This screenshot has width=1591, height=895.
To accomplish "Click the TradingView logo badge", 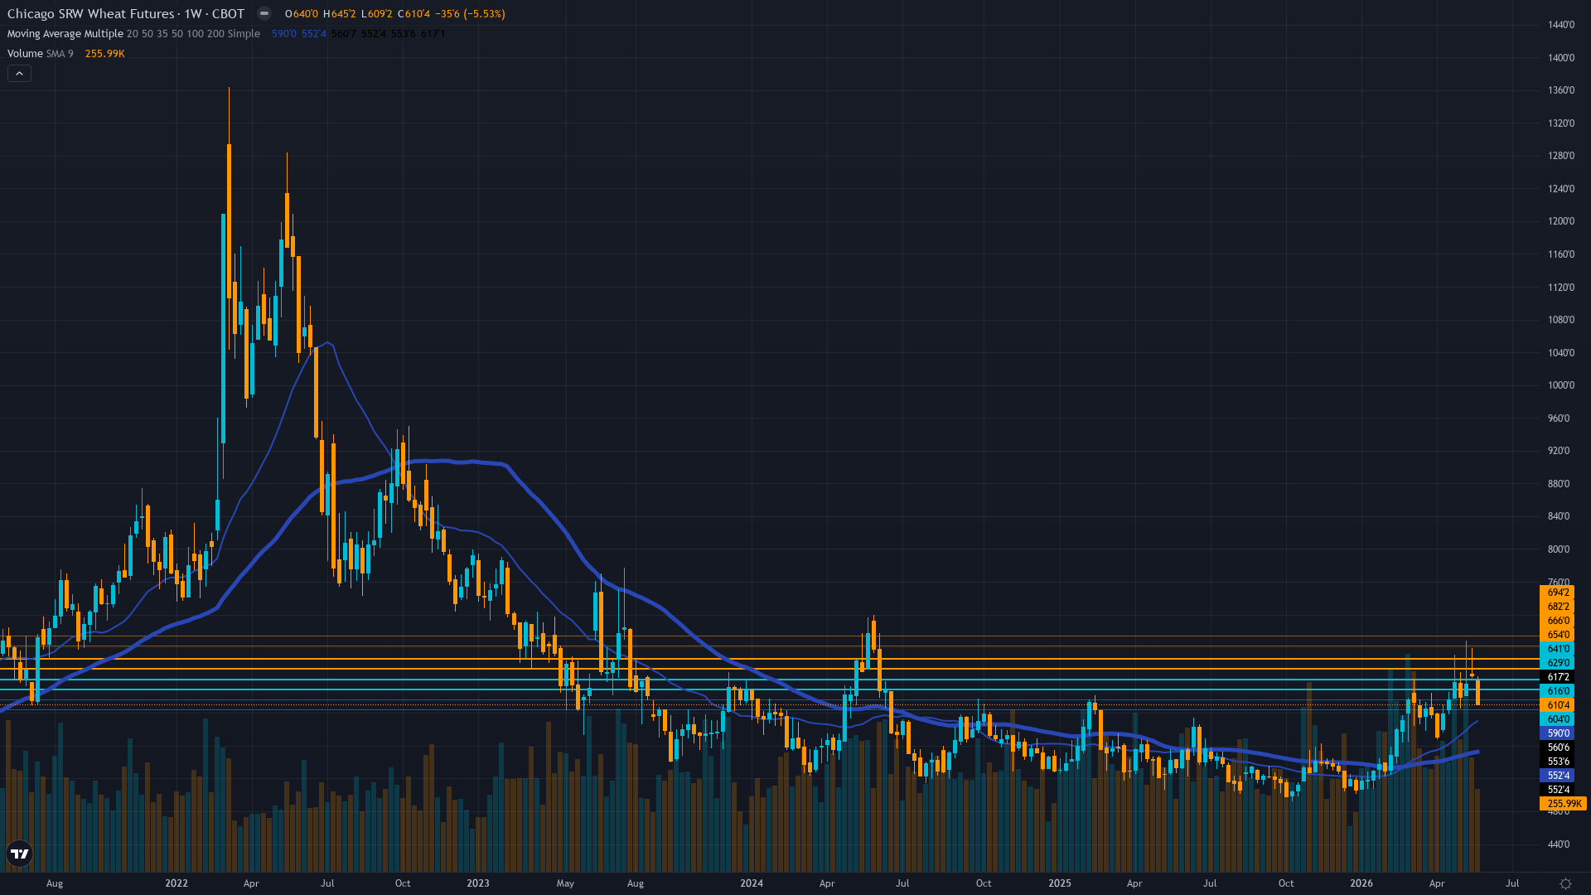I will pos(19,854).
